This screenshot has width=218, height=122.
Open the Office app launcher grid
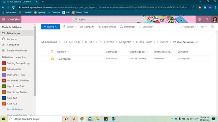[x=3, y=20]
